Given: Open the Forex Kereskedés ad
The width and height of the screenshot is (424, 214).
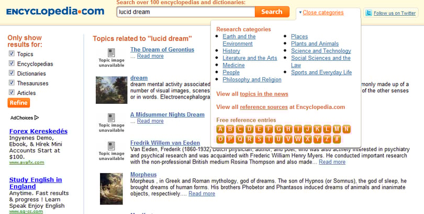Looking at the screenshot, I should click(x=38, y=131).
